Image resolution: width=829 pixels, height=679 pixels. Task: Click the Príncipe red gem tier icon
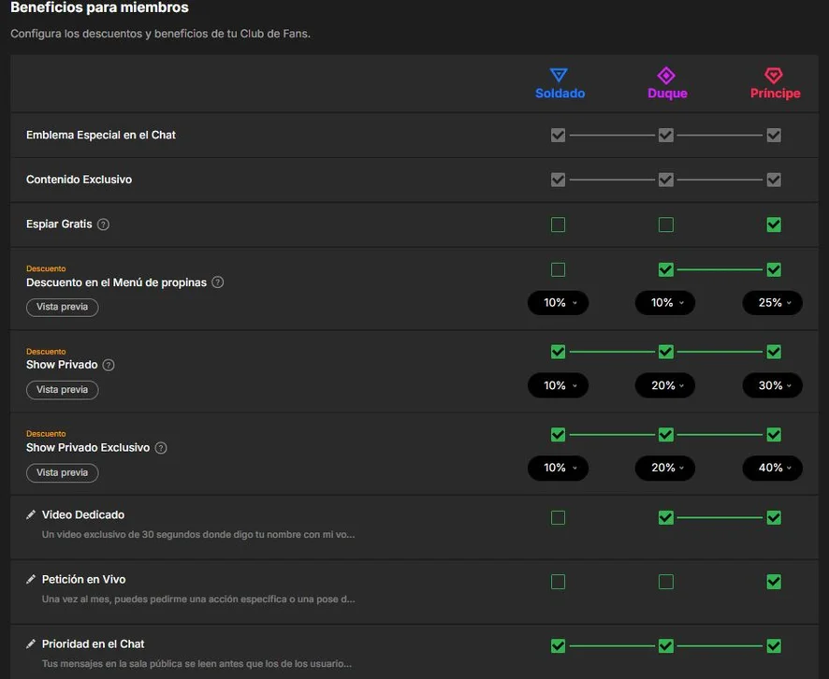774,76
